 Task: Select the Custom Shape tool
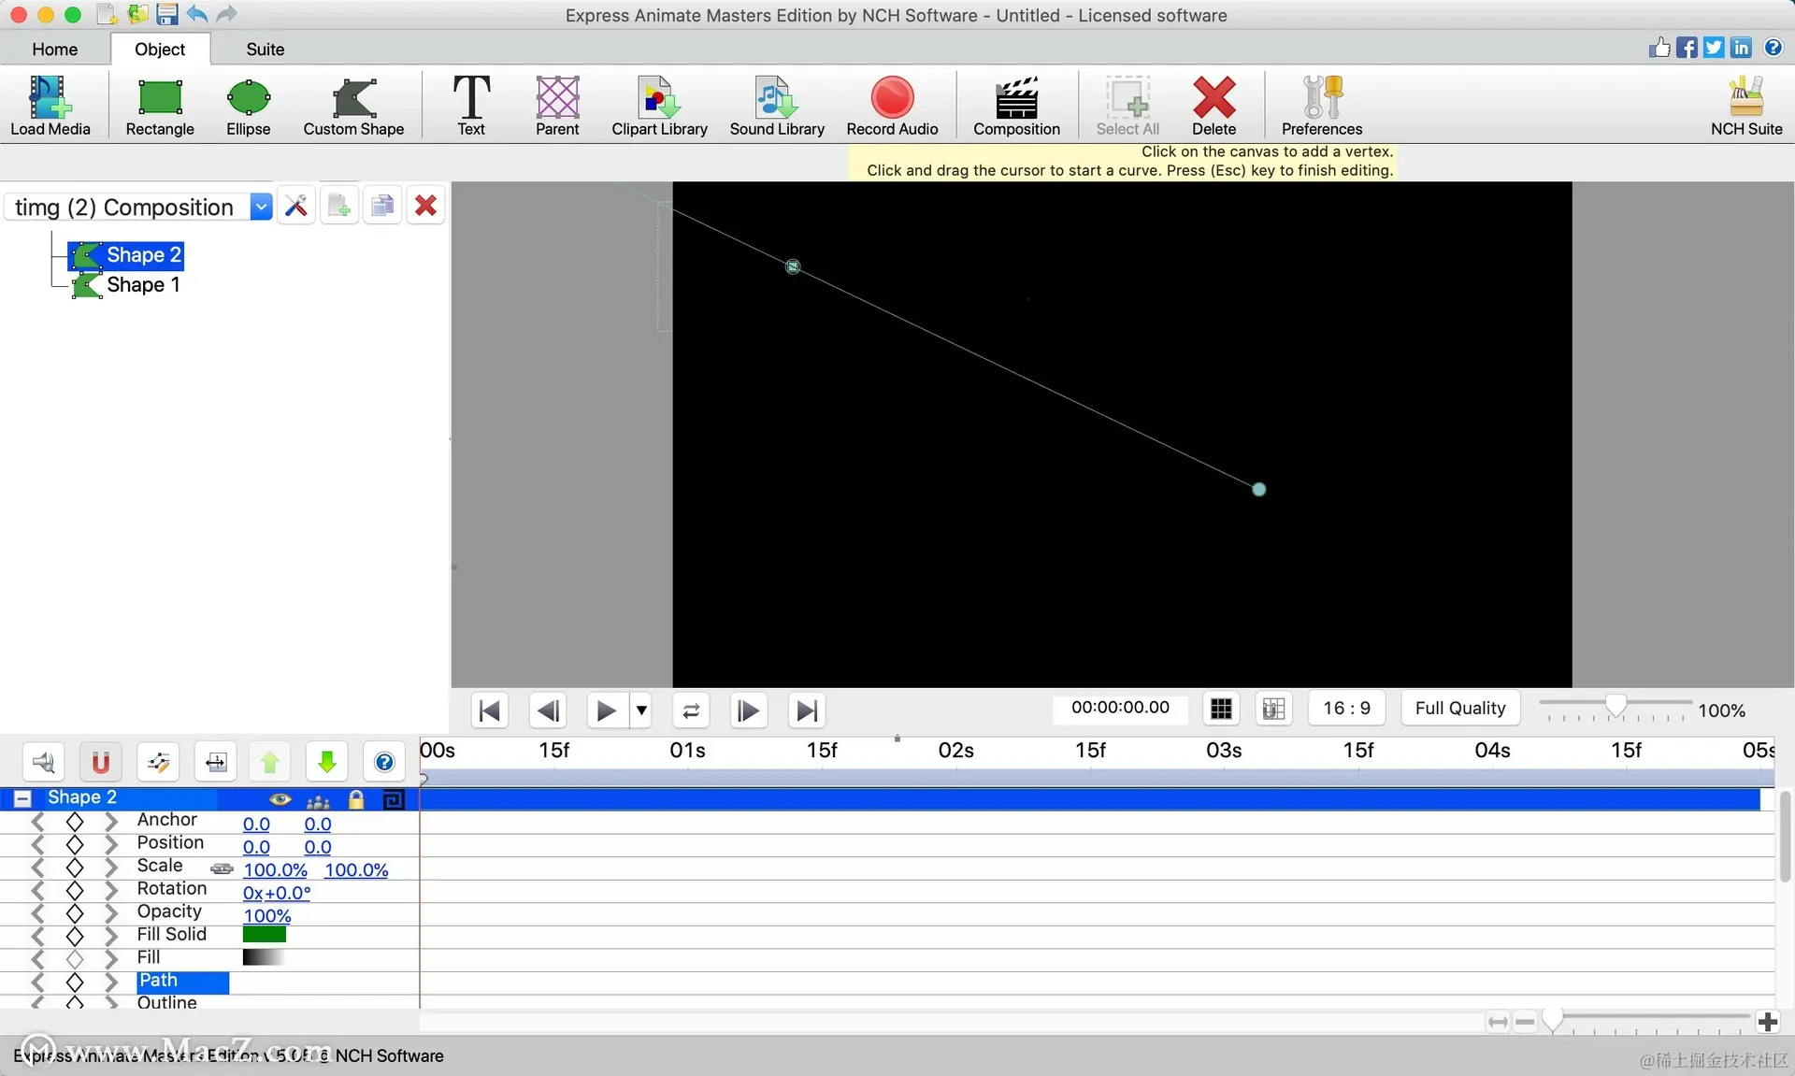(x=353, y=106)
